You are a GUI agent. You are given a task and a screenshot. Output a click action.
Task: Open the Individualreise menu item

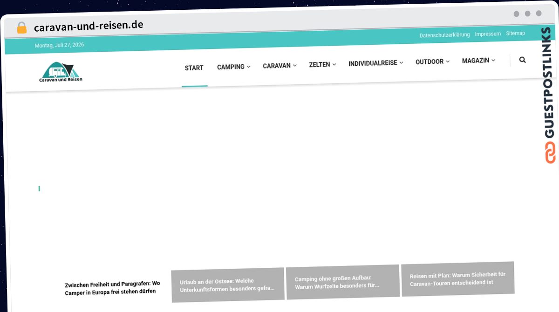click(373, 63)
